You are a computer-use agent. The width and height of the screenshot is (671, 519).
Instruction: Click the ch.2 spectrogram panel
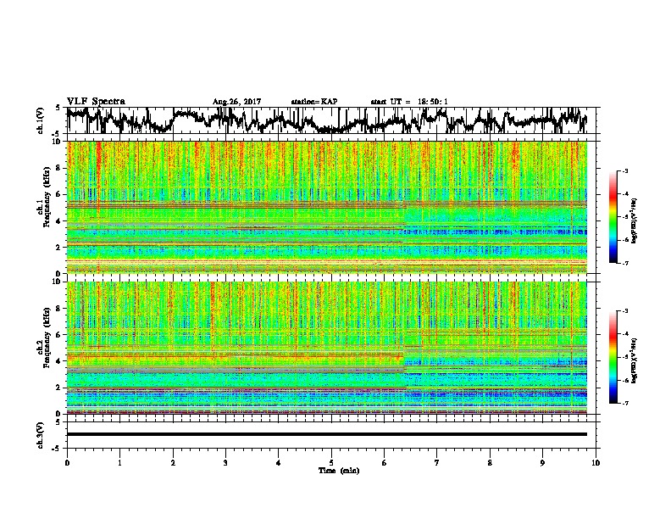point(327,348)
